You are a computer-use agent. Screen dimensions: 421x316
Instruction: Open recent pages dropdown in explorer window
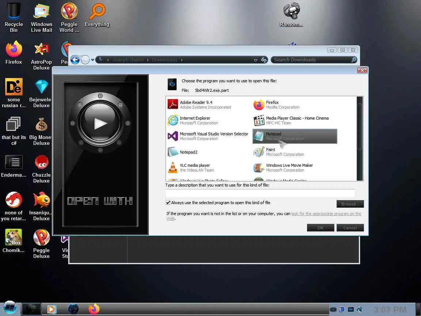(x=92, y=60)
